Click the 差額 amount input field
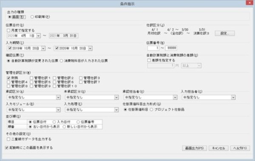The width and height of the screenshot is (255, 161). (x=161, y=66)
